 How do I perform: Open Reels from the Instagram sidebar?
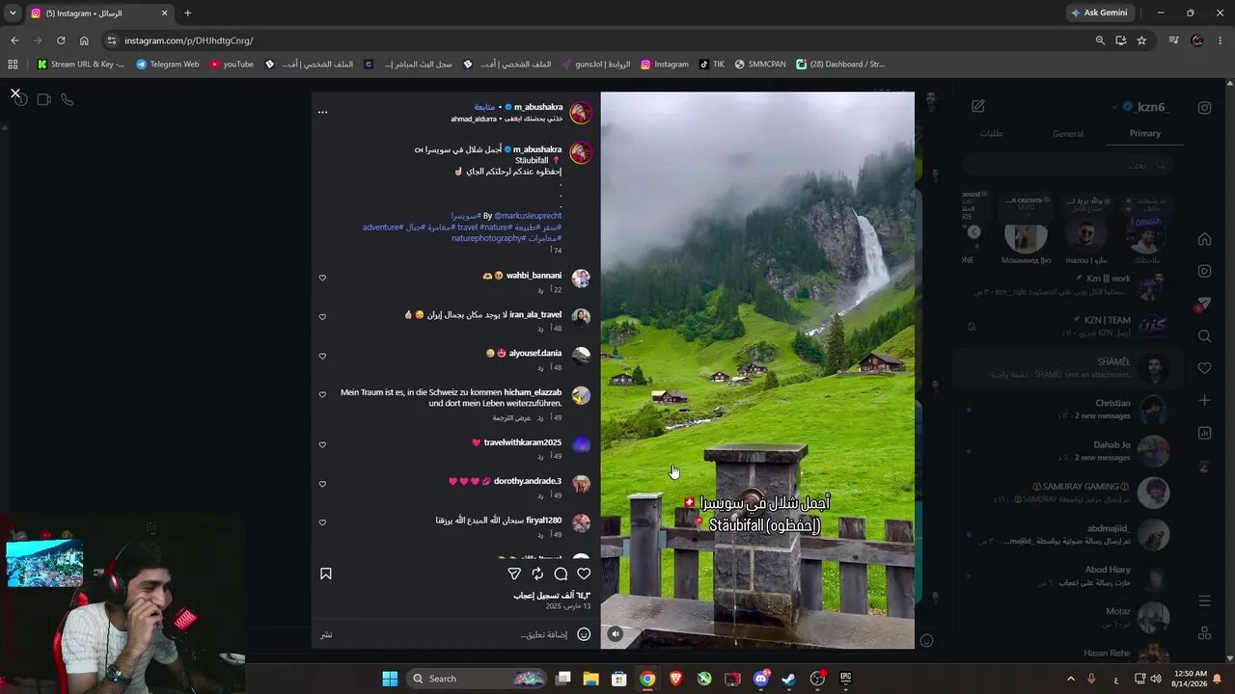tap(1204, 272)
